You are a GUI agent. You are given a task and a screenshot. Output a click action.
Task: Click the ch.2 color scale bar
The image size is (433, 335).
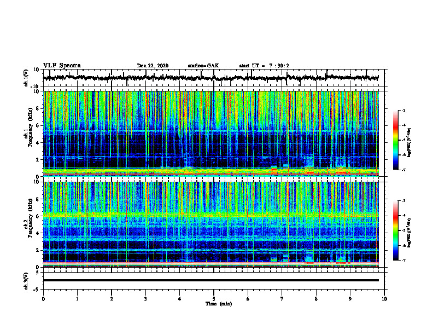point(396,230)
